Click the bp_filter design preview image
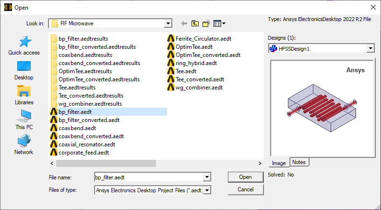This screenshot has height=210, width=381. pyautogui.click(x=321, y=108)
